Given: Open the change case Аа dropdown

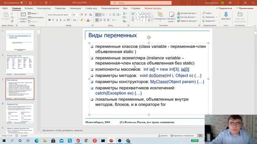Looking at the screenshot, I should [x=75, y=20].
